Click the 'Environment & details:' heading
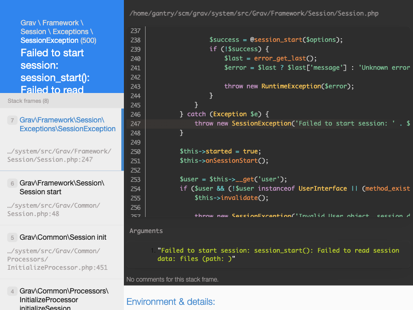This screenshot has width=413, height=310. click(x=171, y=302)
